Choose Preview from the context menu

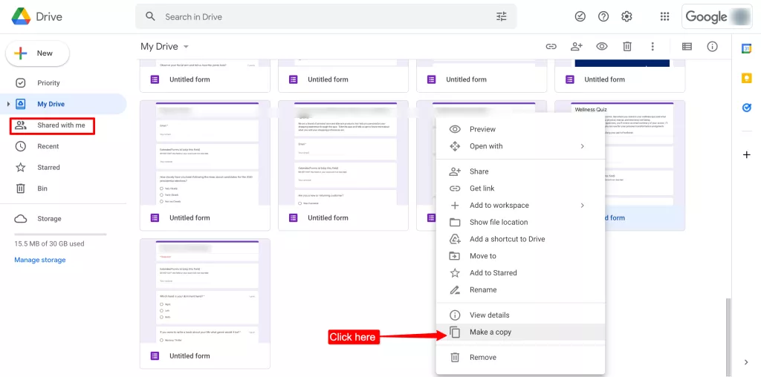click(x=520, y=129)
